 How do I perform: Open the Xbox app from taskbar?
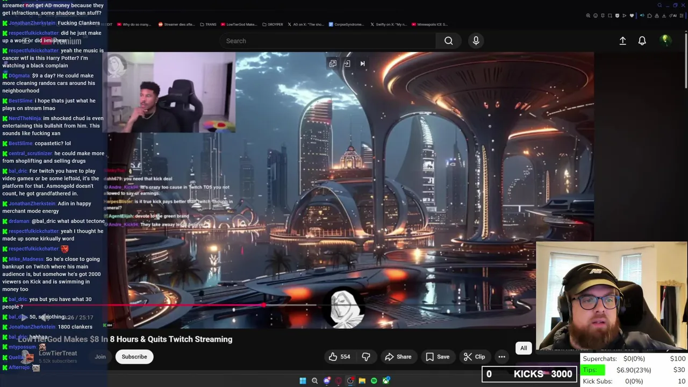(x=386, y=381)
